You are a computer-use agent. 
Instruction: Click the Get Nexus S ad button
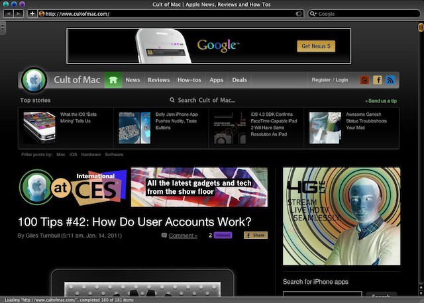coord(316,46)
